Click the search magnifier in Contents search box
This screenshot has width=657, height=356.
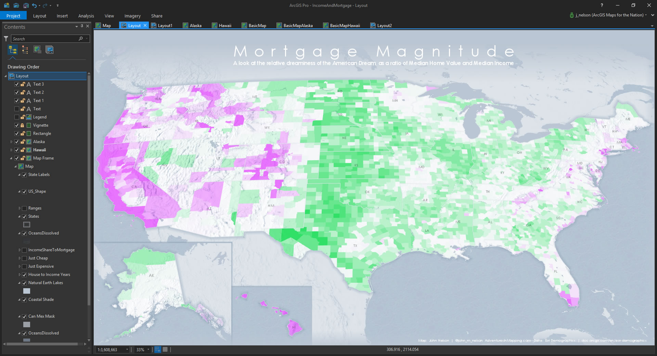pyautogui.click(x=81, y=39)
